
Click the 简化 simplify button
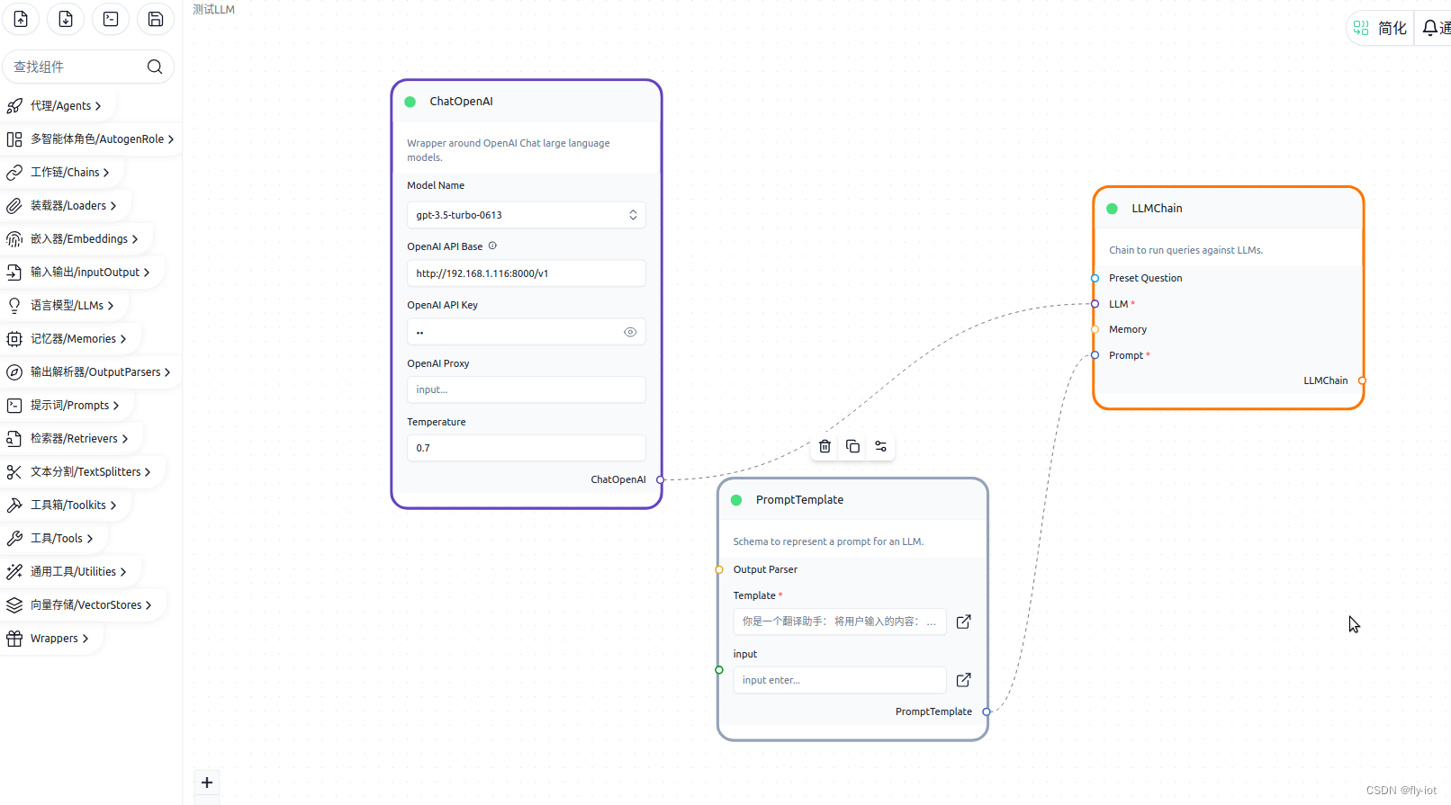coord(1380,28)
